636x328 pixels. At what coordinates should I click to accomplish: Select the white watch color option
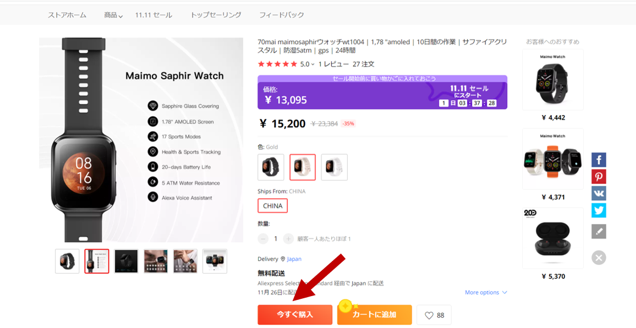(334, 167)
